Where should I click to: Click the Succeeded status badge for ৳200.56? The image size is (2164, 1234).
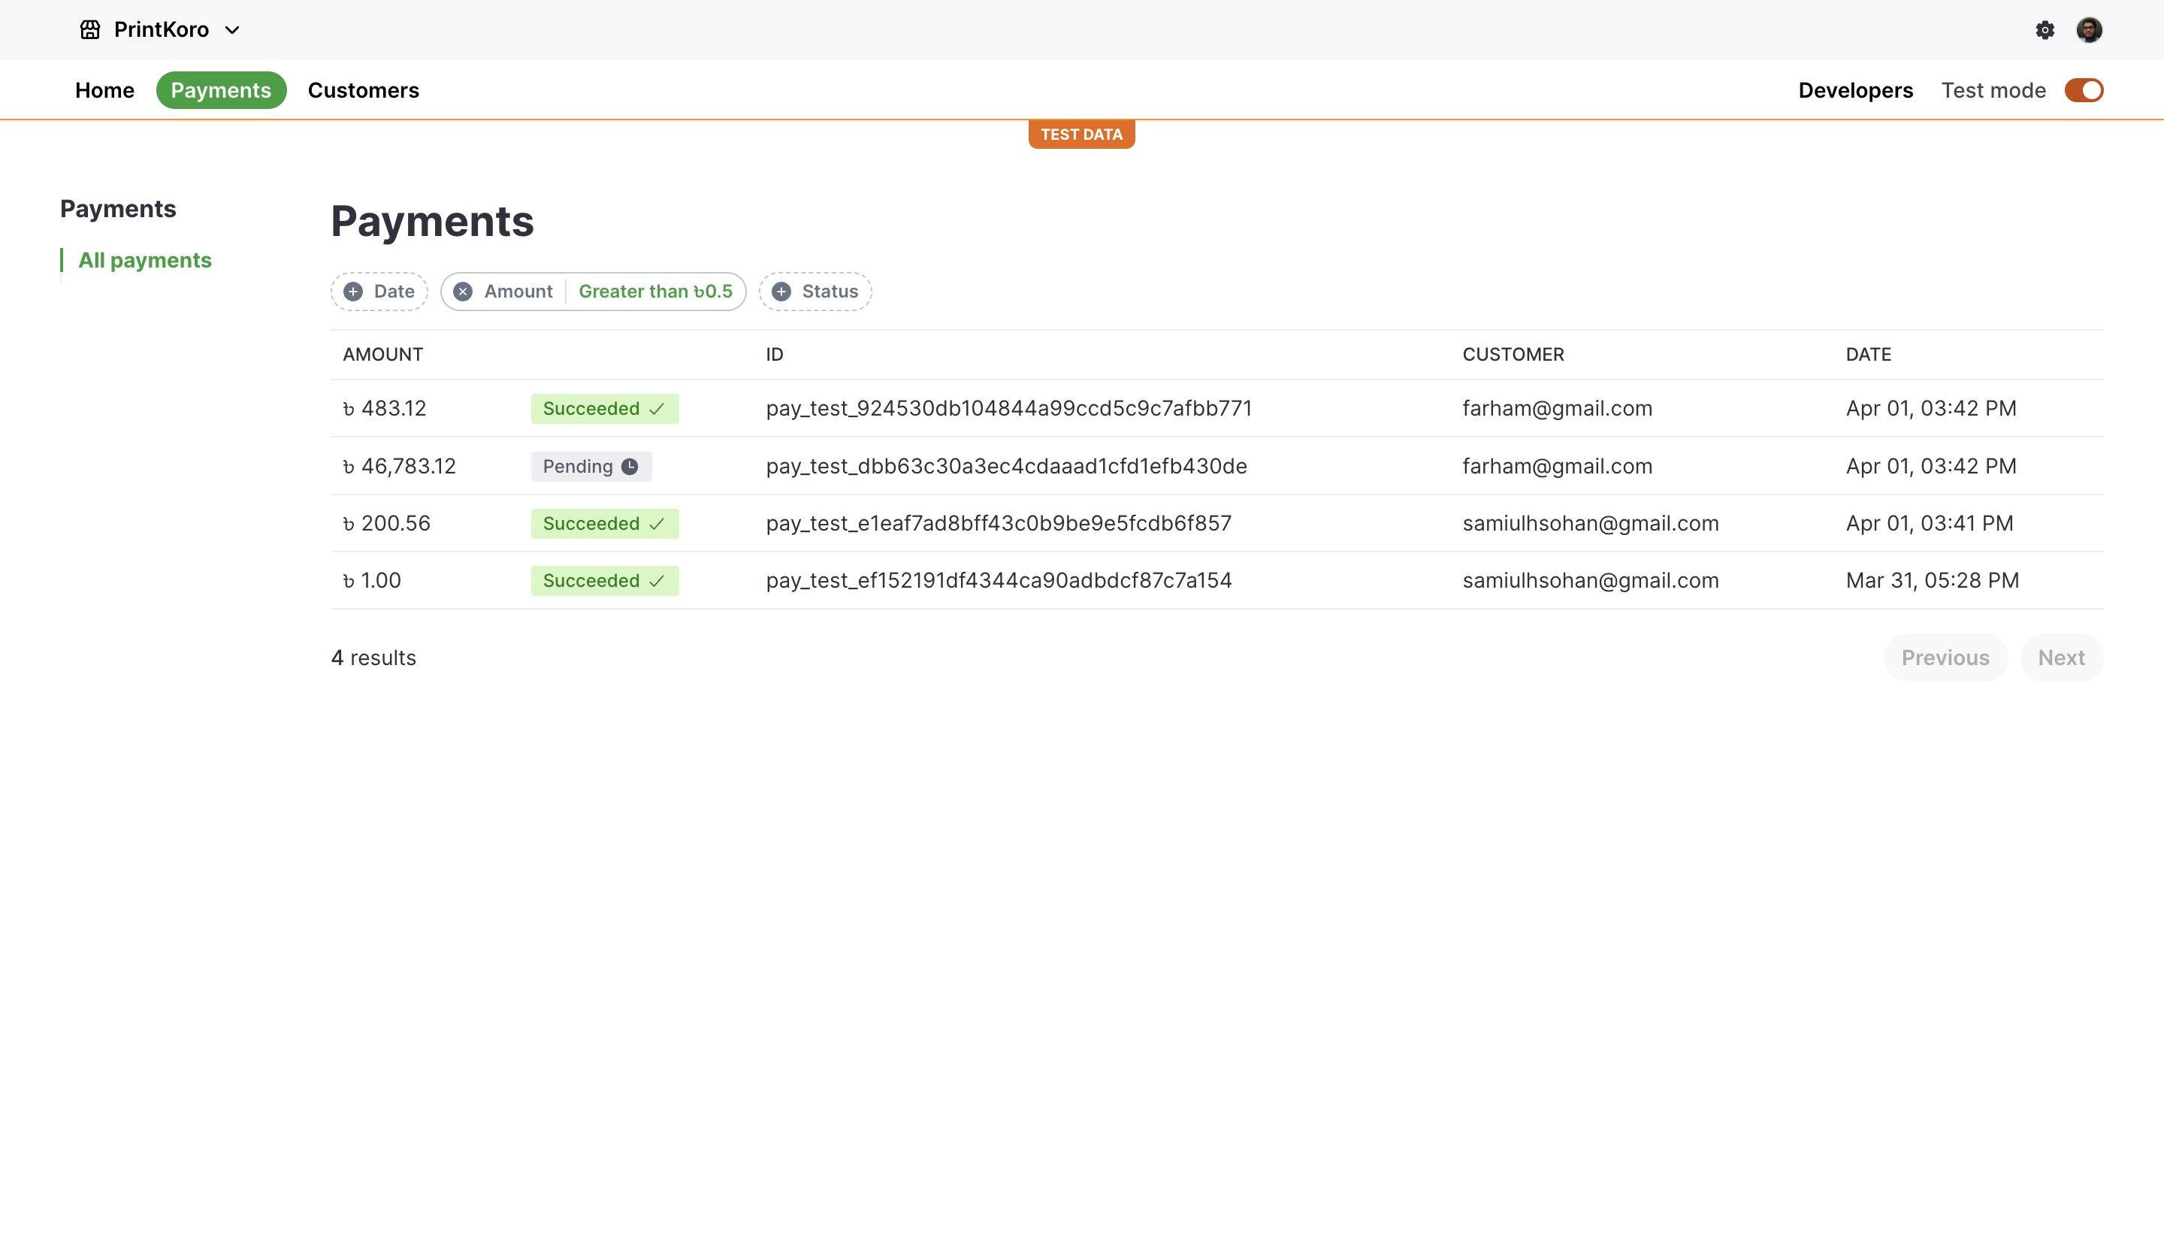604,523
